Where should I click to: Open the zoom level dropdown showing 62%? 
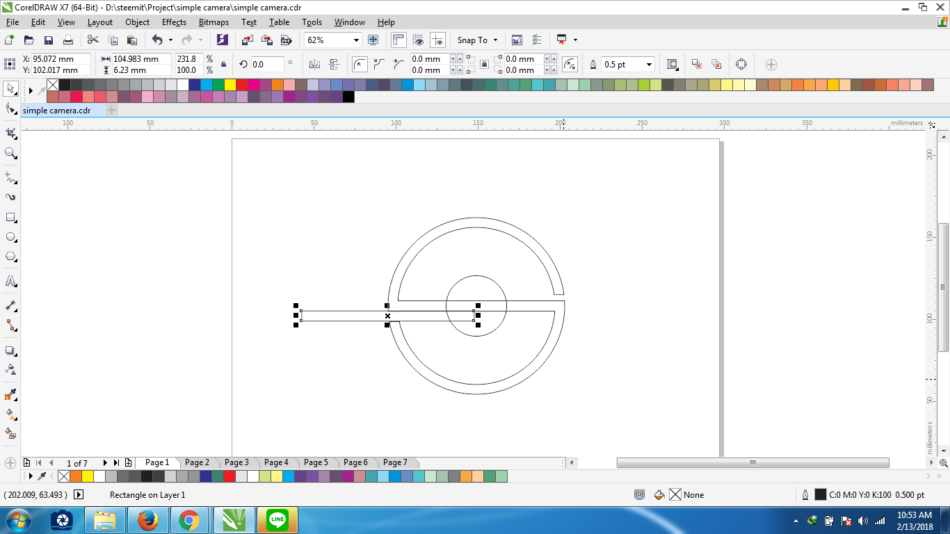click(x=356, y=40)
